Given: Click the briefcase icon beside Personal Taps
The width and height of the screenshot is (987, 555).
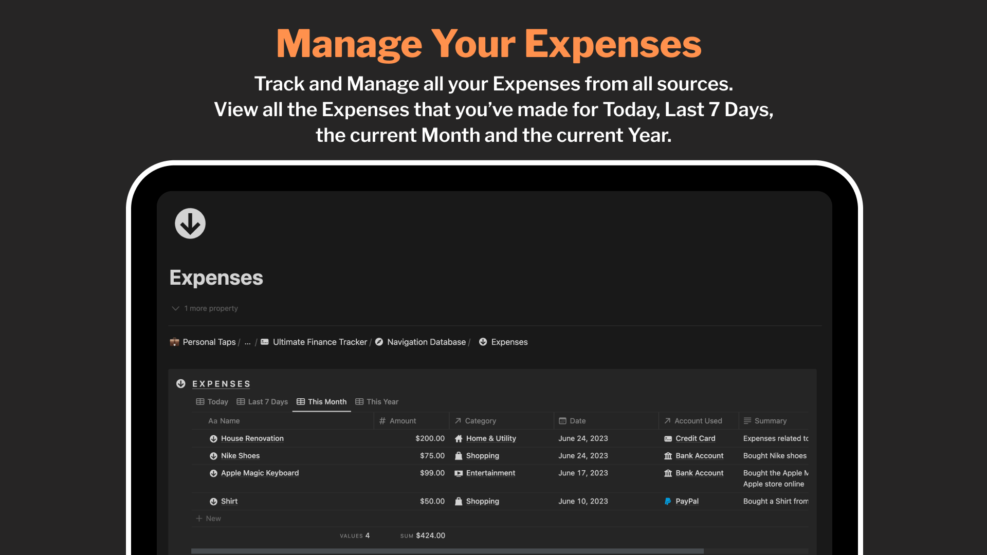Looking at the screenshot, I should coord(174,342).
